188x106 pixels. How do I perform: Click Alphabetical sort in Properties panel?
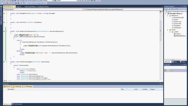coord(168,70)
